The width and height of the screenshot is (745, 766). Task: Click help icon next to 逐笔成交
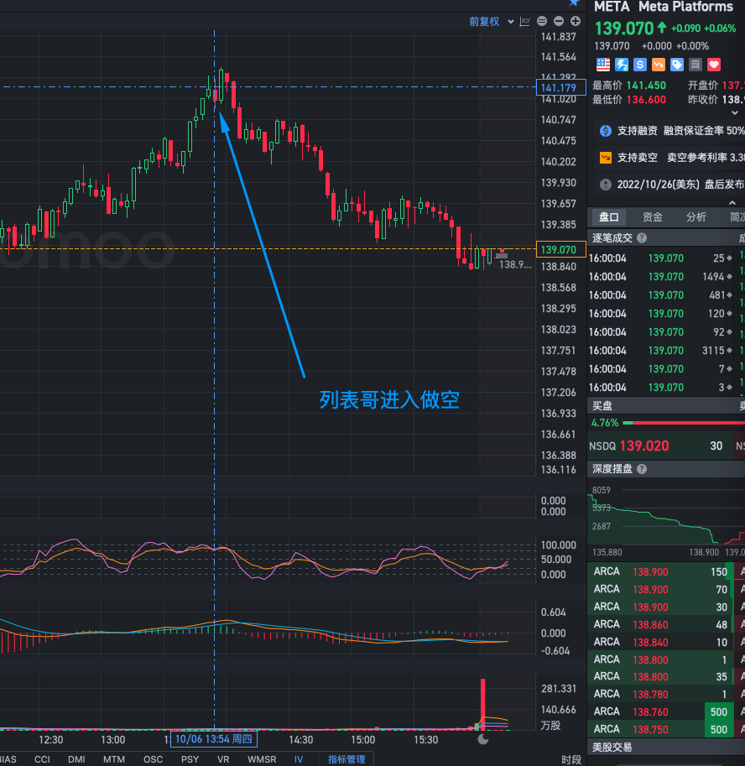(x=642, y=238)
